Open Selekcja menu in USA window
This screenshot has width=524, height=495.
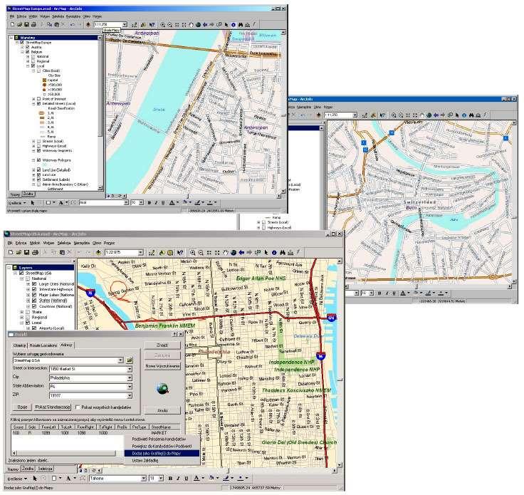tap(64, 243)
